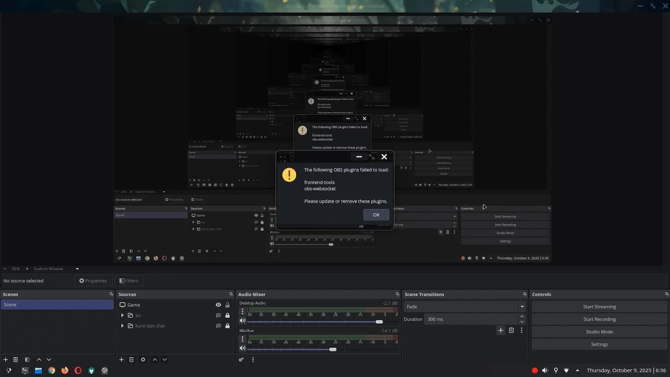Open terminal from taskbar
This screenshot has height=377, width=670.
25,370
